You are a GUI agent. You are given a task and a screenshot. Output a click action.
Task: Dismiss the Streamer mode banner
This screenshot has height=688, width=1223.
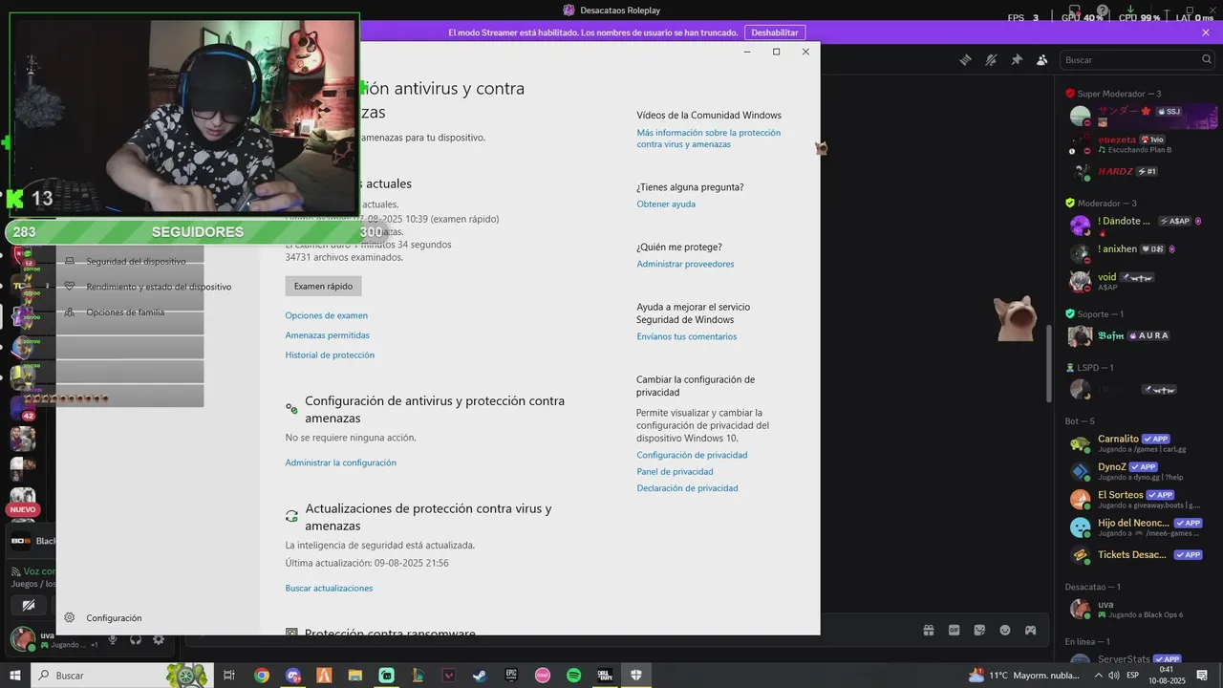pos(1206,32)
